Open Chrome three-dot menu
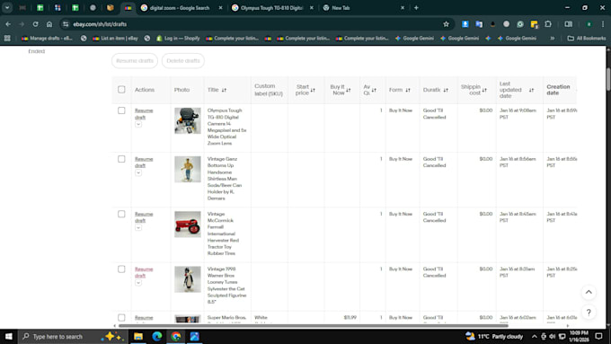Screen dimensions: 611x344 (603, 24)
